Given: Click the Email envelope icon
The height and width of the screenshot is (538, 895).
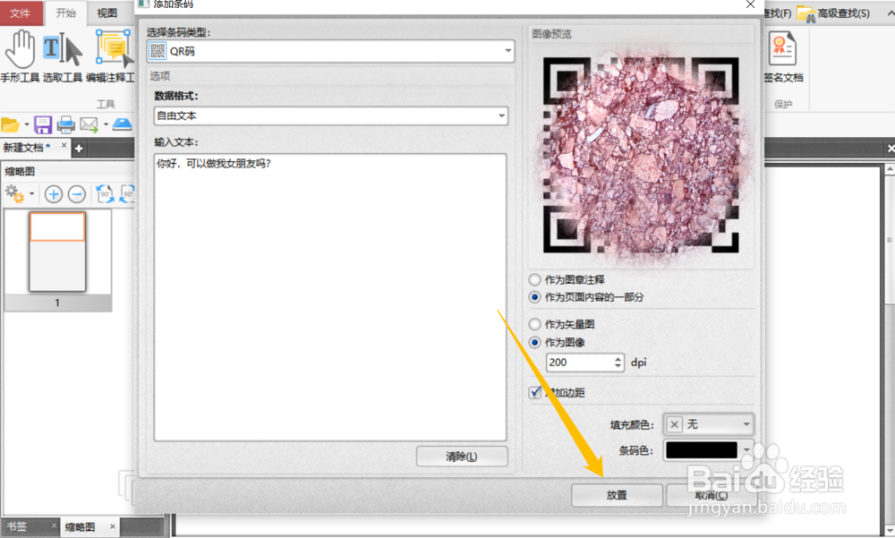Looking at the screenshot, I should coord(89,124).
